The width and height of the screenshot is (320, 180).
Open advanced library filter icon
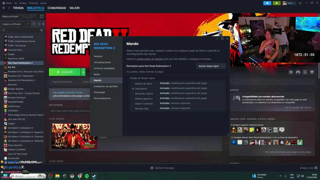[x=41, y=30]
